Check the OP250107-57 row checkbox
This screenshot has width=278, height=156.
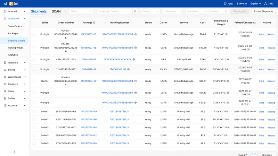coord(34,34)
